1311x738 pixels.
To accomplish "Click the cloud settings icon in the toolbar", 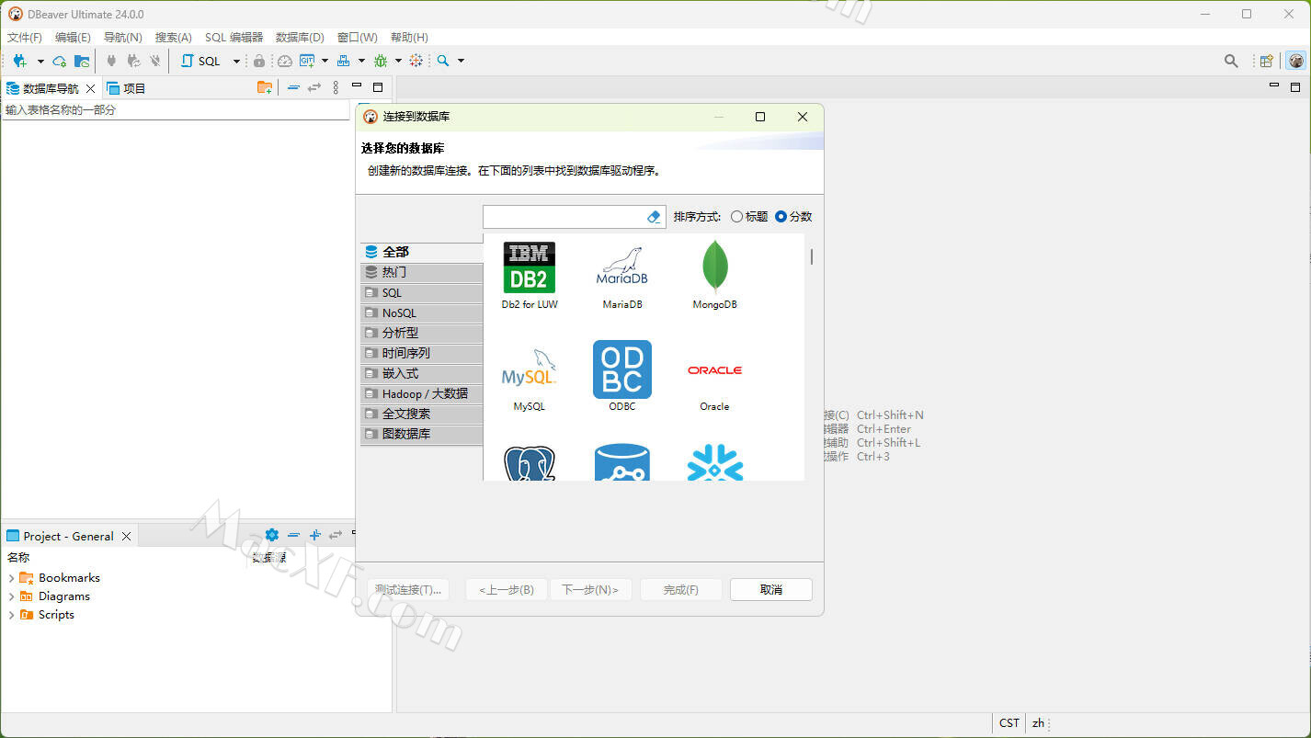I will 60,61.
